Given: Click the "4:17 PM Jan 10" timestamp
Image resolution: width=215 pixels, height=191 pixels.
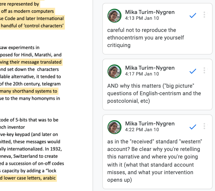Looking at the screenshot, I should tap(142, 74).
